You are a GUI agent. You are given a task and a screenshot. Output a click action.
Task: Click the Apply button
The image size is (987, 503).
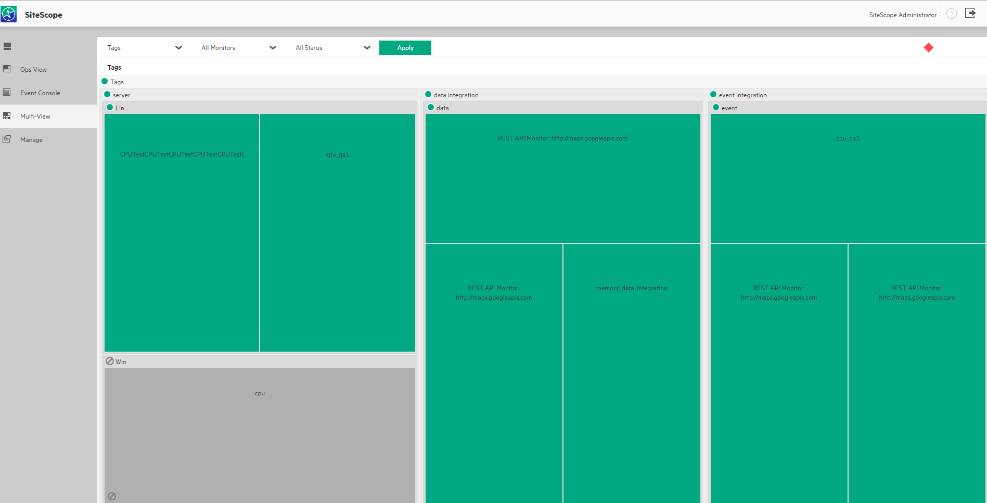click(x=405, y=47)
